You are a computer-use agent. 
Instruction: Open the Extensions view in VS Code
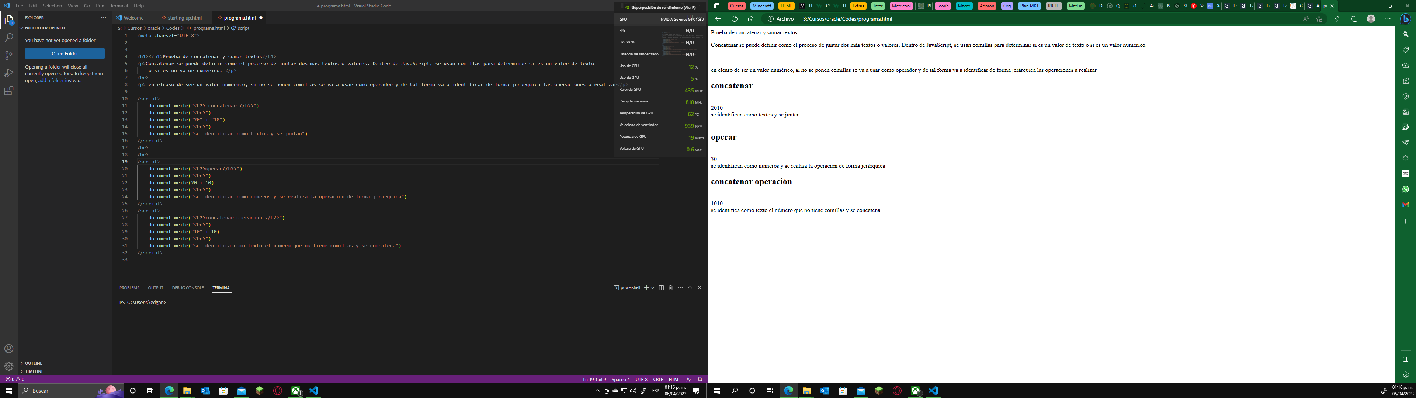tap(9, 91)
